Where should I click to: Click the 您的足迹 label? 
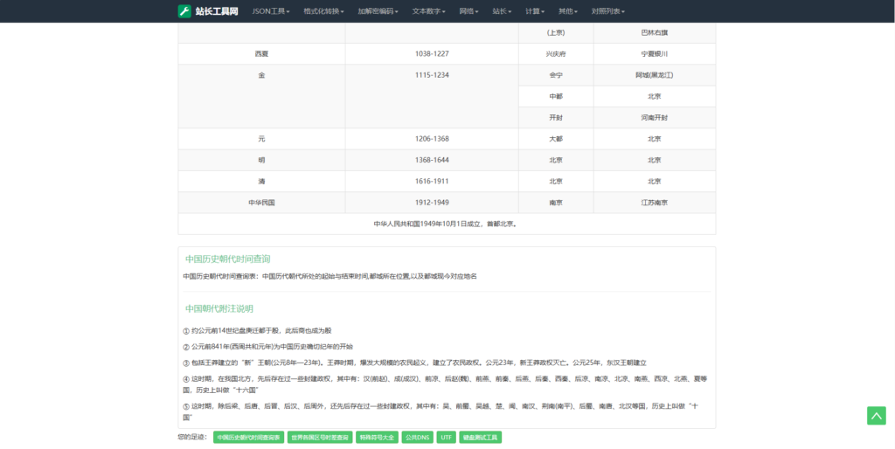point(192,438)
